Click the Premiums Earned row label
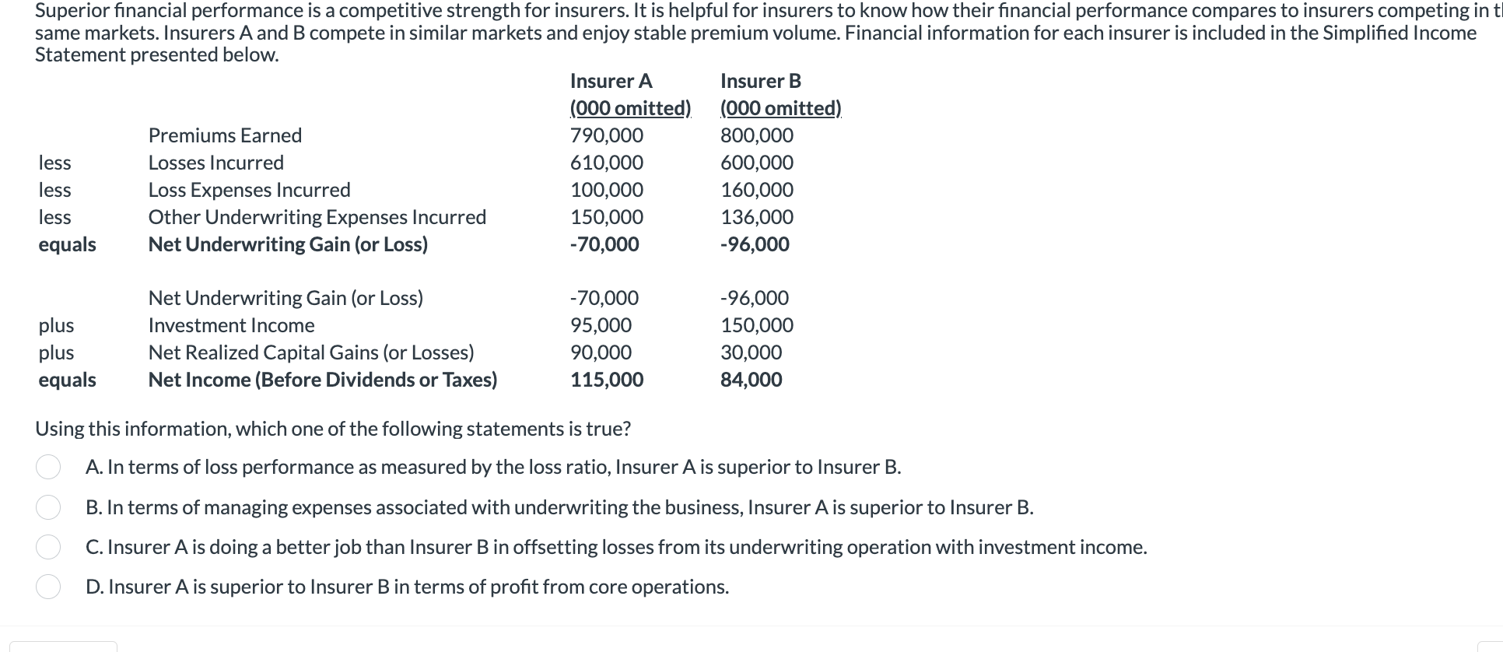Screen dimensions: 1503x652 (225, 135)
